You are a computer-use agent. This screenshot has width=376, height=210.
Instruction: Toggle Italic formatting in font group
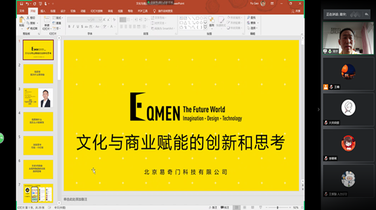pos(74,26)
